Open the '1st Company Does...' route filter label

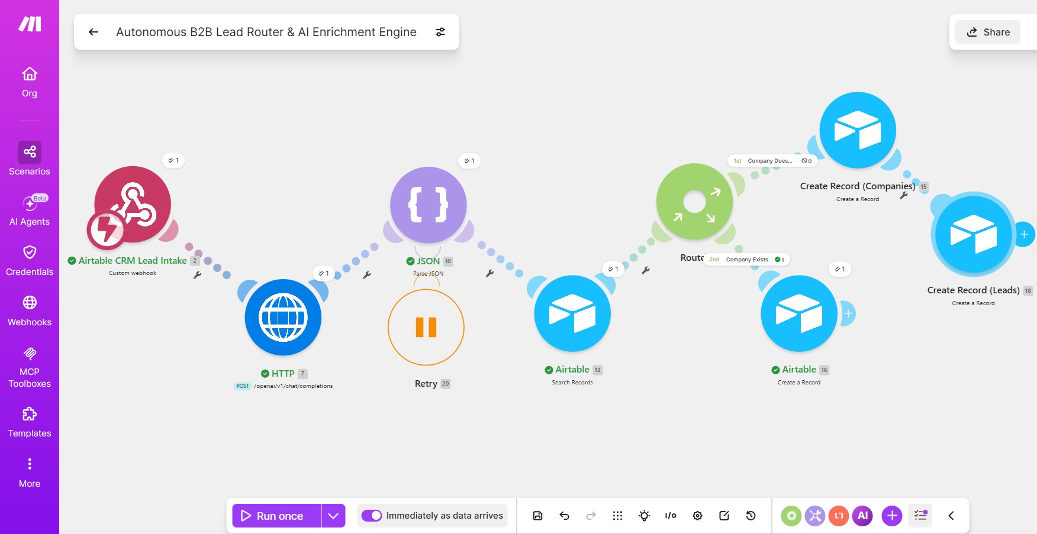772,161
